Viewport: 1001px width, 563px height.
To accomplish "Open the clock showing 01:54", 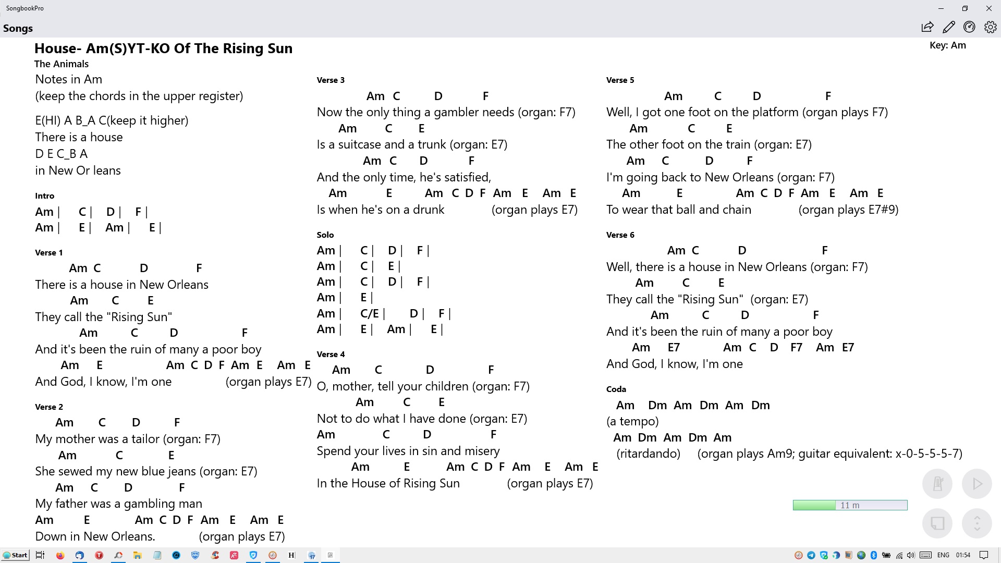I will (x=963, y=555).
